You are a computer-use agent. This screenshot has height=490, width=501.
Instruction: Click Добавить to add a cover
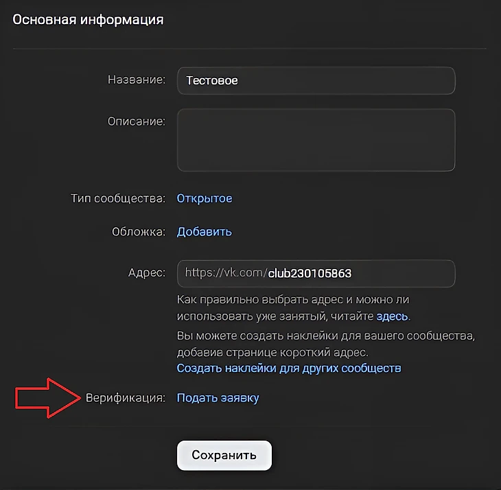(x=205, y=231)
